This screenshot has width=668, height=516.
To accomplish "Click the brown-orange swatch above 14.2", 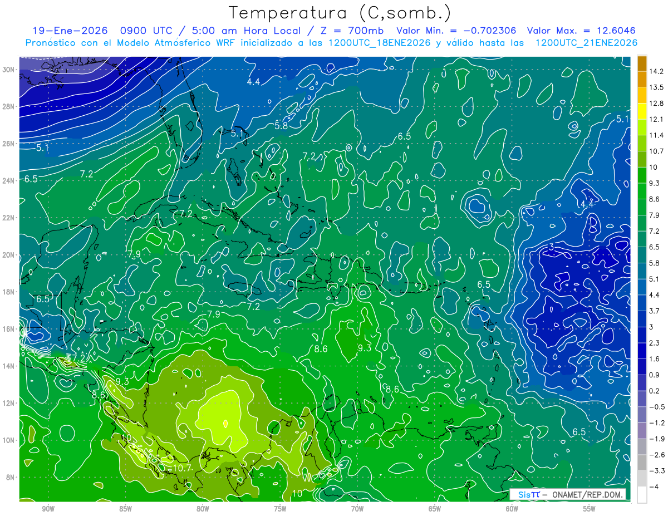I will (x=642, y=63).
